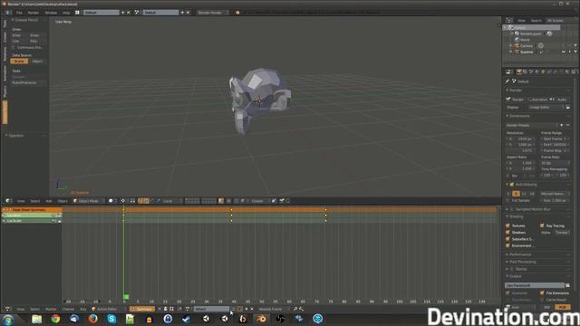Click the Animation render button

(537, 100)
